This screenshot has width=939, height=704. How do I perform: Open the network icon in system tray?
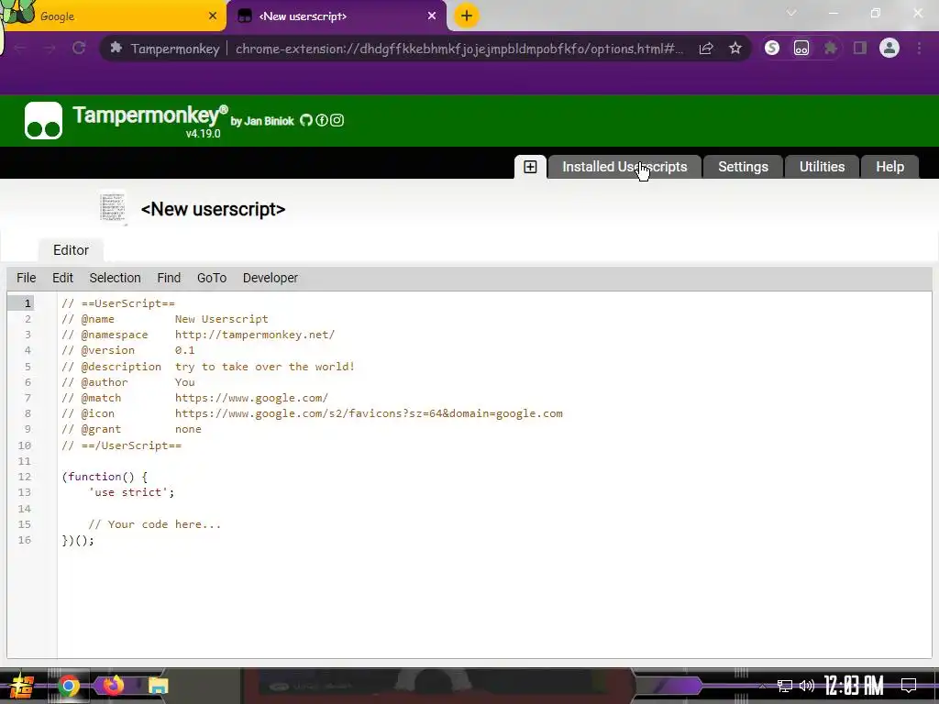(785, 686)
